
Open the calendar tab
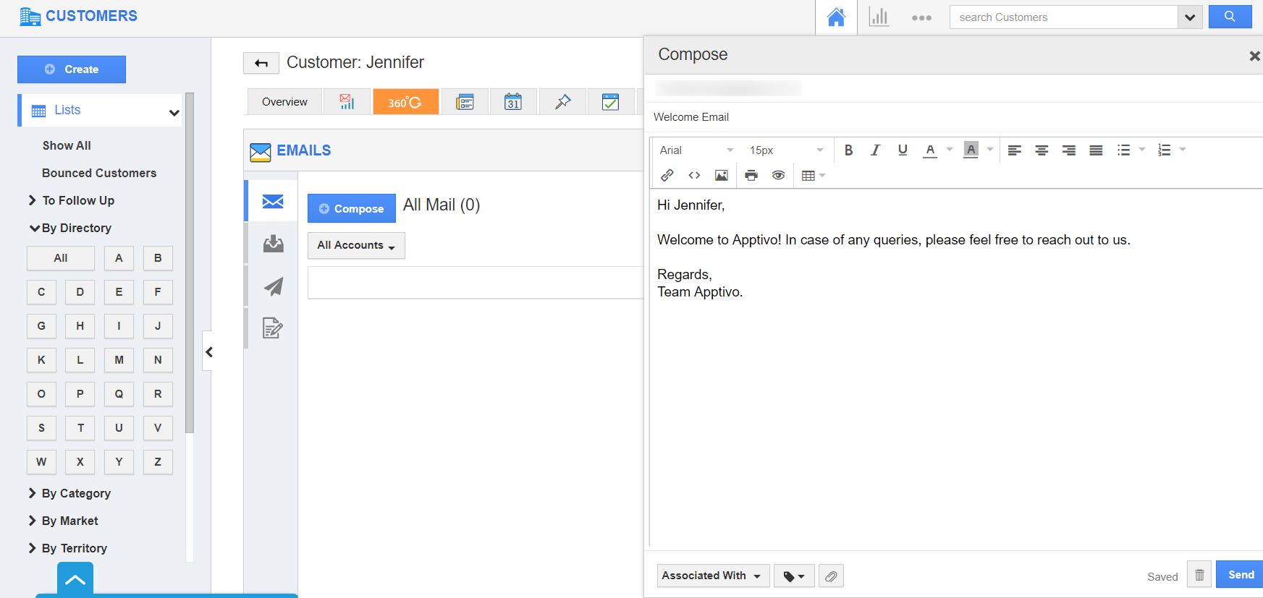pos(513,102)
